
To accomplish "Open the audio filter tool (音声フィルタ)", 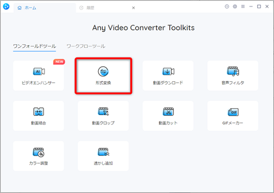I will coord(233,76).
